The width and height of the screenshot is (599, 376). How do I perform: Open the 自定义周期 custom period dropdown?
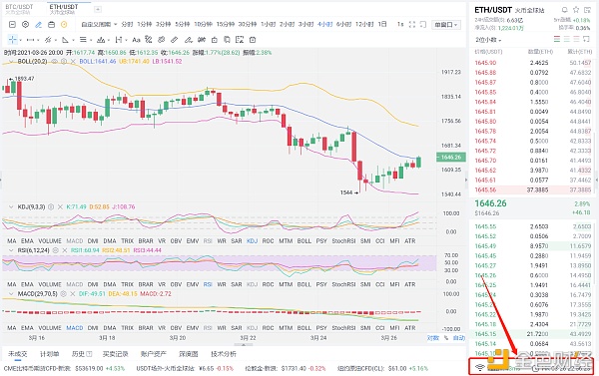pyautogui.click(x=99, y=24)
